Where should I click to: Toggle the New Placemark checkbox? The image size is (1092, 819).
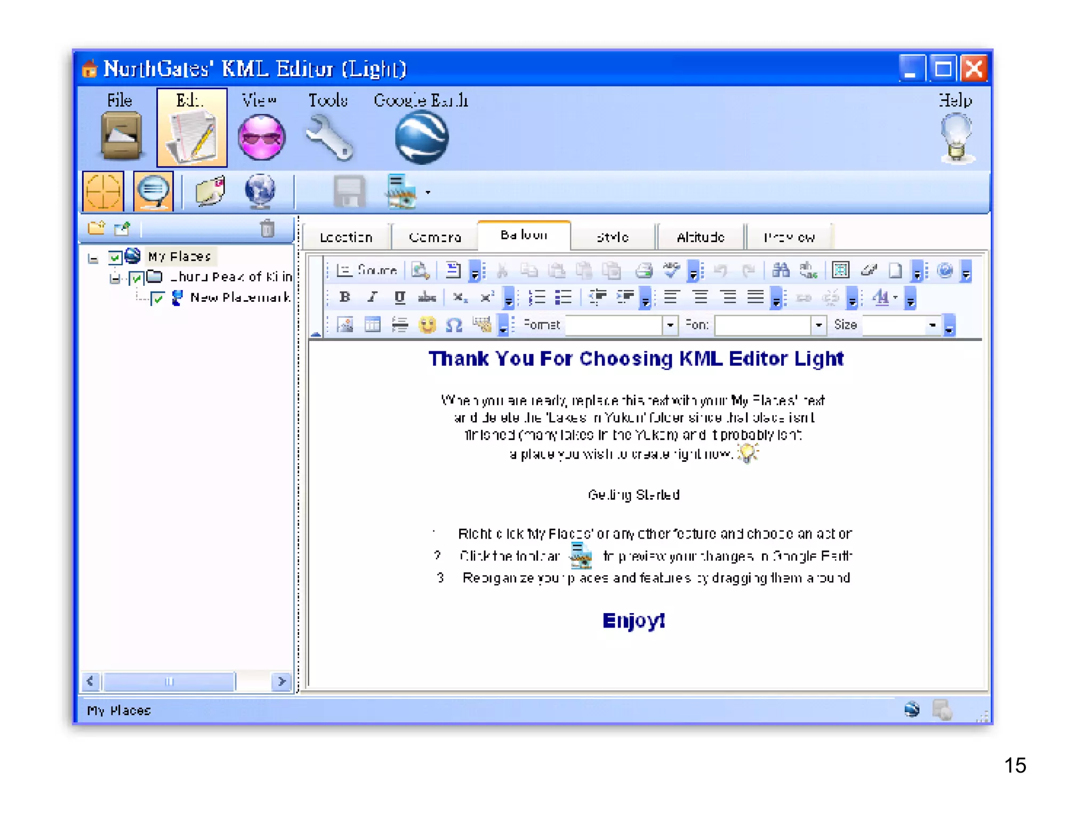[x=157, y=298]
